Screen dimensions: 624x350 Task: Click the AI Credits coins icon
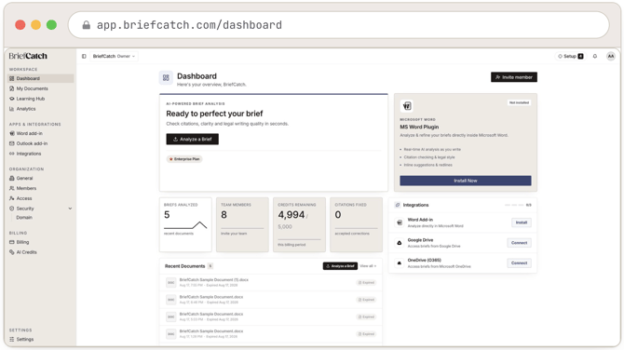click(11, 252)
